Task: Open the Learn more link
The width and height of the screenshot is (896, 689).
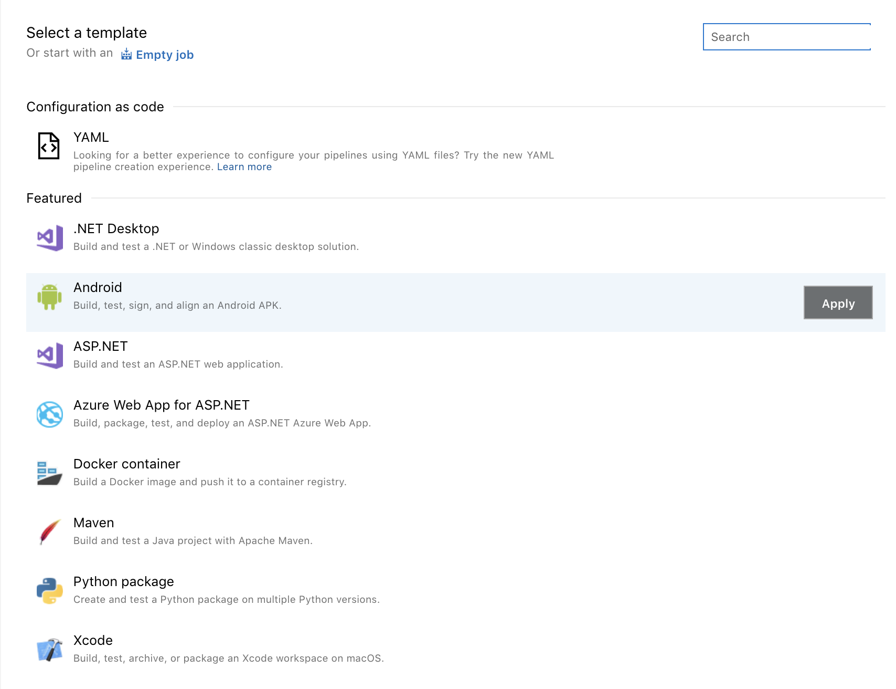Action: coord(244,166)
